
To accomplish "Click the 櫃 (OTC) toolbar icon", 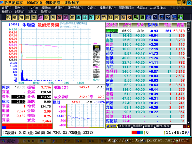I will point(15,17).
